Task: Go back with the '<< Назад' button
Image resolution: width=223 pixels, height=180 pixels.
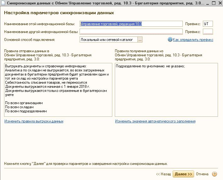Action: 163,174
